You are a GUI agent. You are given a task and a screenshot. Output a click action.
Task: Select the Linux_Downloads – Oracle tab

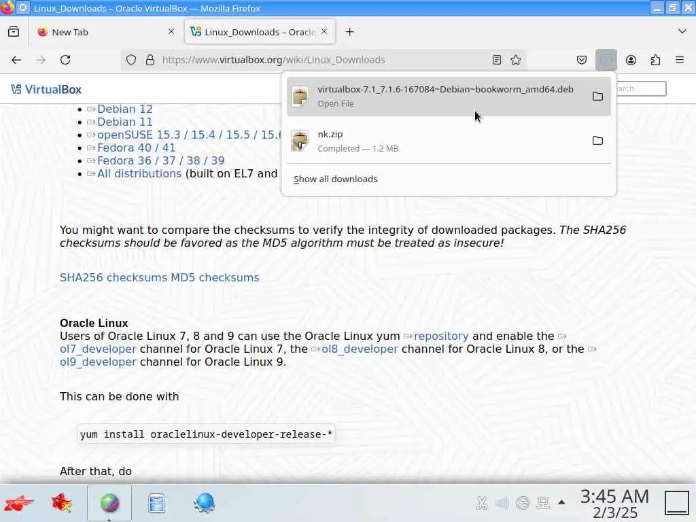260,32
